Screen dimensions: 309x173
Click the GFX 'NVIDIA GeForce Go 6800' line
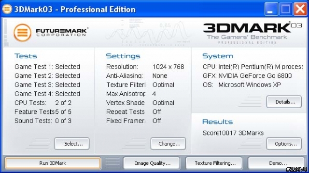[247, 76]
